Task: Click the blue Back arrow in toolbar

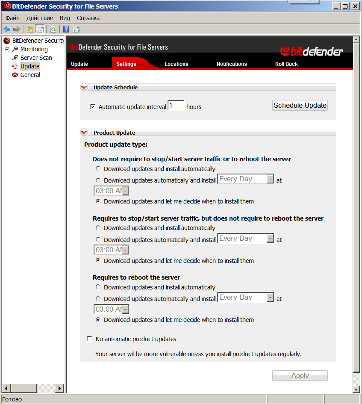Action: coord(7,29)
